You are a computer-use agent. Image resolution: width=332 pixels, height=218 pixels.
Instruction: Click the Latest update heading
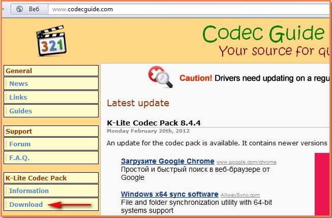coord(138,103)
